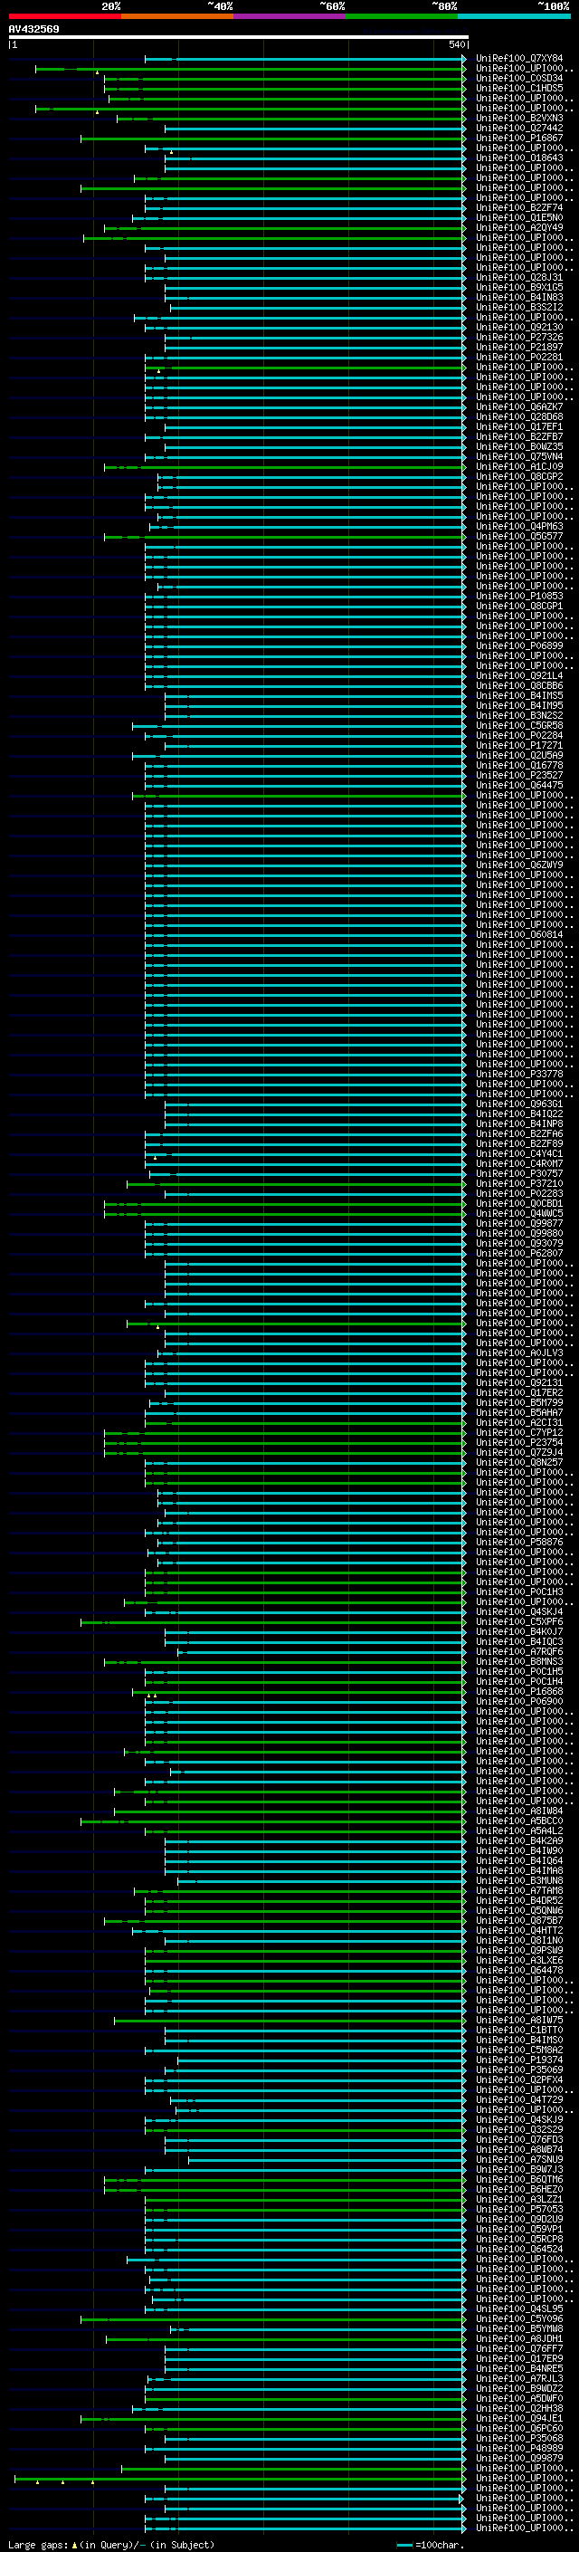This screenshot has height=2552, width=579.
Task: Select label UniRef100_B4K2A9
Action: [x=519, y=1840]
